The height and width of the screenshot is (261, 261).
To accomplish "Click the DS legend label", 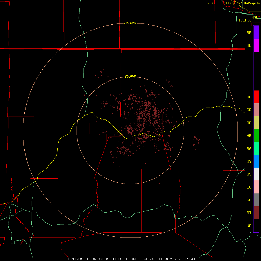I will (249, 174).
